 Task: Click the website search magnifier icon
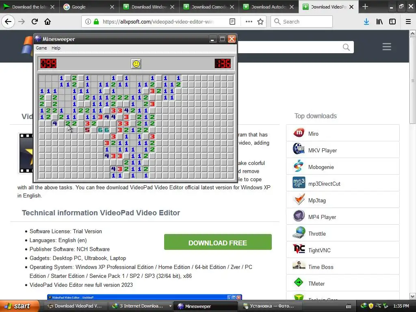pyautogui.click(x=346, y=47)
